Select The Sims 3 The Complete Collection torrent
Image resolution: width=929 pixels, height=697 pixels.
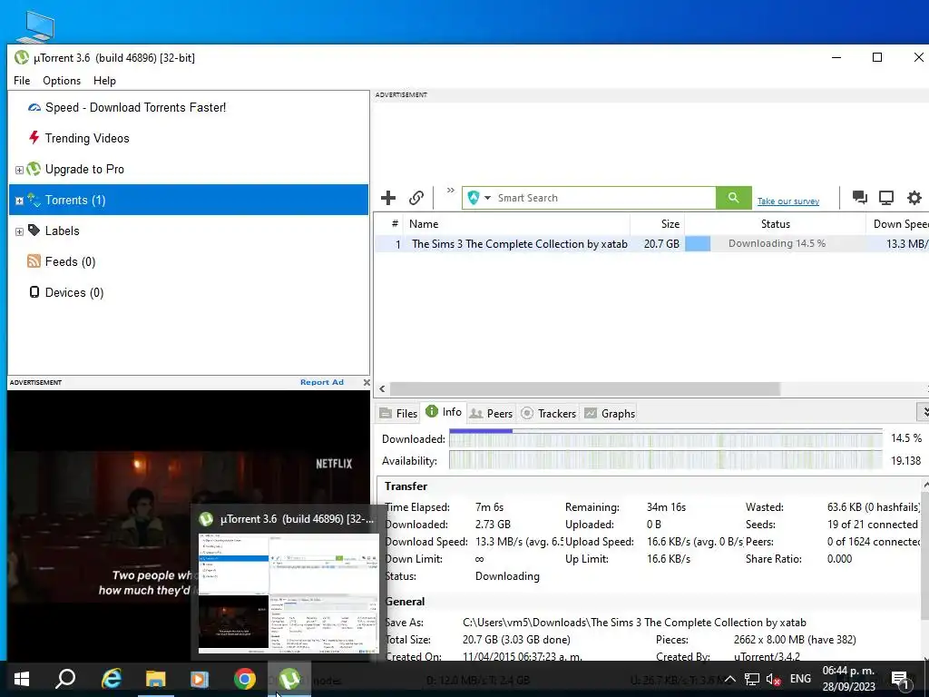pos(520,243)
